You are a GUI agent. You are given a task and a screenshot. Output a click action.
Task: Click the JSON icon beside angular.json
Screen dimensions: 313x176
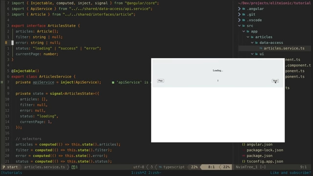coord(244,145)
